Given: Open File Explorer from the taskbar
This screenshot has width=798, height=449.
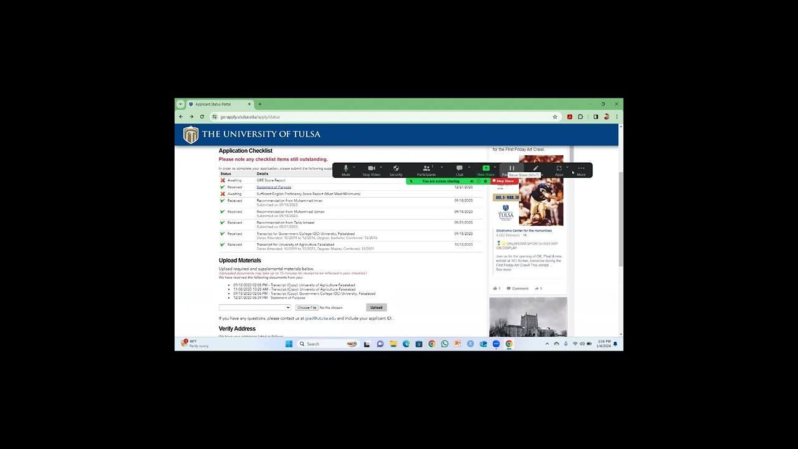Looking at the screenshot, I should click(x=393, y=344).
